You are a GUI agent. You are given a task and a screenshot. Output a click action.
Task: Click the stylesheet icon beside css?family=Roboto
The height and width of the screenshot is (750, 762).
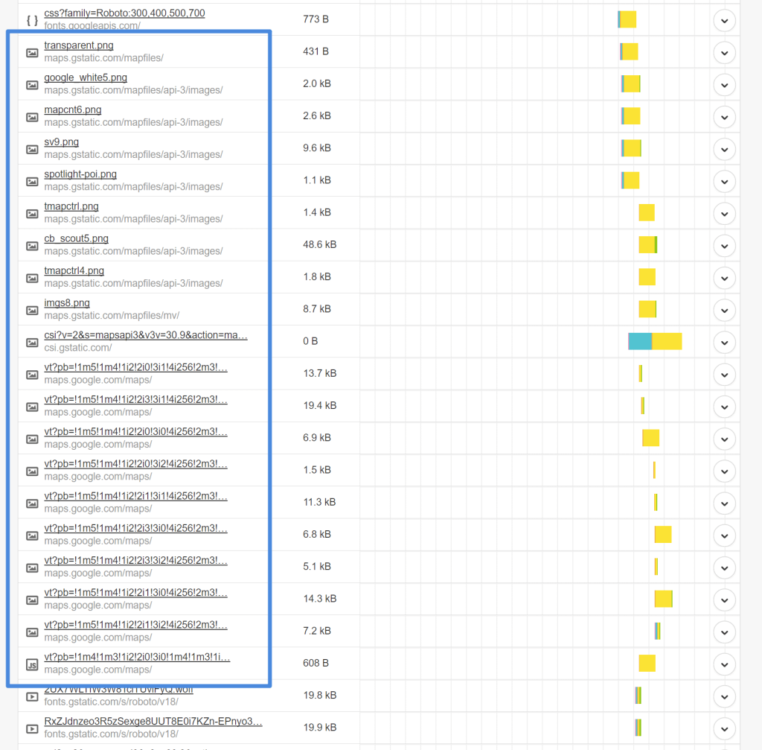(x=32, y=21)
